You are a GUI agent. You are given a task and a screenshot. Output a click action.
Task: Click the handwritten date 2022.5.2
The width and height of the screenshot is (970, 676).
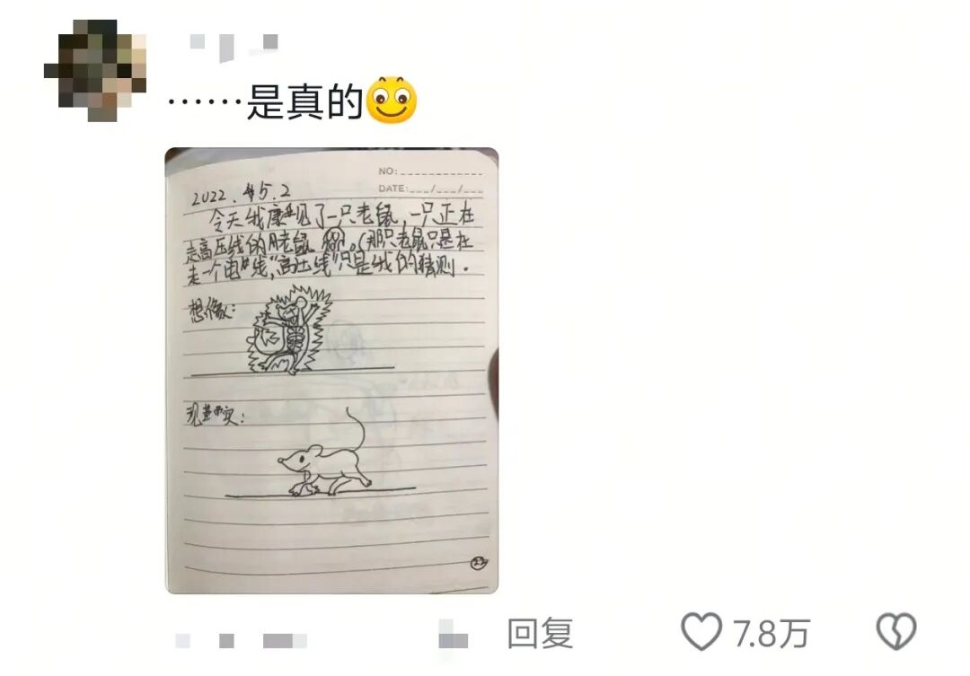point(240,194)
